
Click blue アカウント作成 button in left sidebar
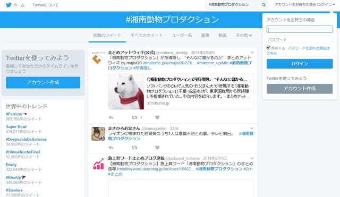(43, 82)
